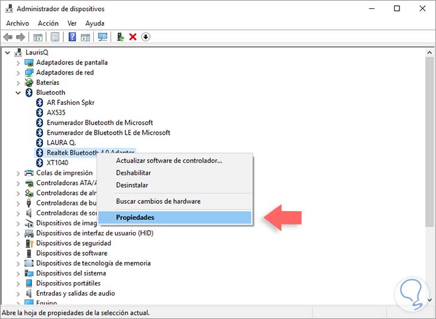
Task: Select Enumerador Bluetooth de Microsoft
Action: coord(100,122)
